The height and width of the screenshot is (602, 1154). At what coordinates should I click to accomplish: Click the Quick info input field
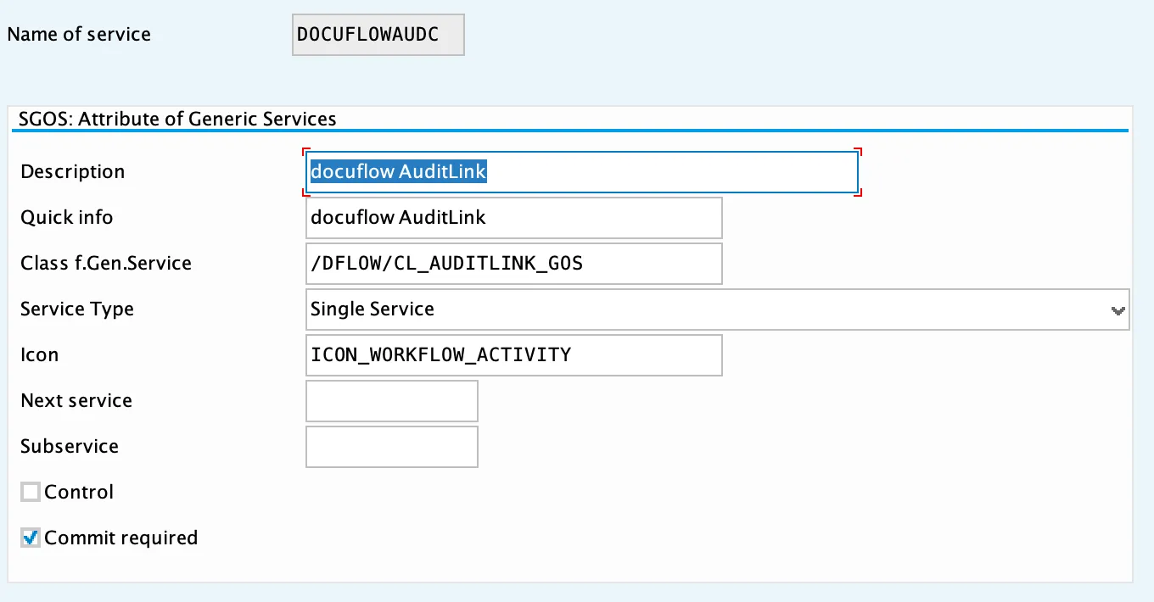click(x=513, y=218)
